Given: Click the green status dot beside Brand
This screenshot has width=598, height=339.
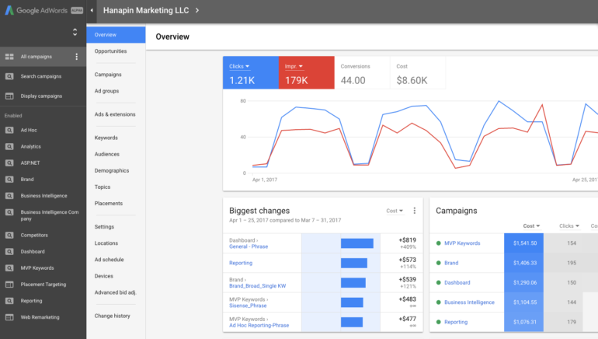Looking at the screenshot, I should point(438,263).
